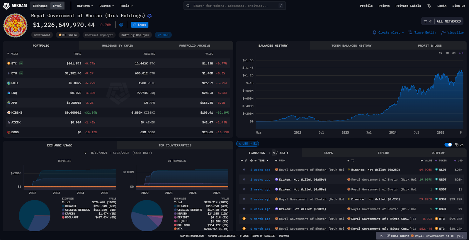Click the TOKEN column filter icon

pyautogui.click(x=436, y=161)
